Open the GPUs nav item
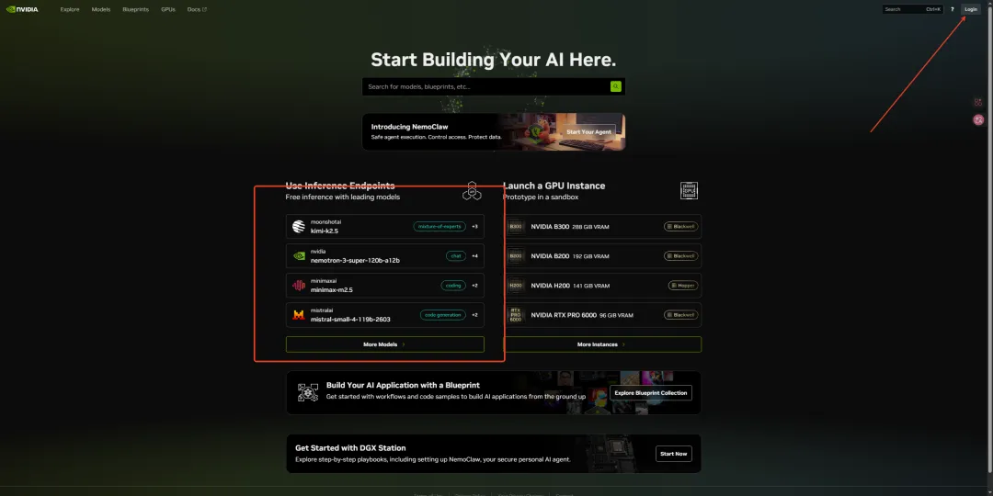Screen dimensions: 993x496 tap(168, 9)
